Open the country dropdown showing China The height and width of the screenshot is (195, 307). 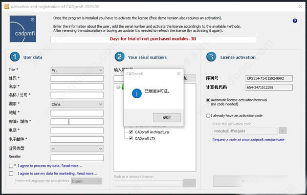click(x=77, y=104)
